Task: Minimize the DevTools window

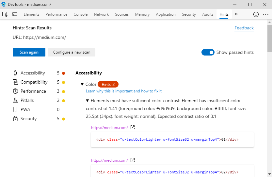Action: coord(235,5)
